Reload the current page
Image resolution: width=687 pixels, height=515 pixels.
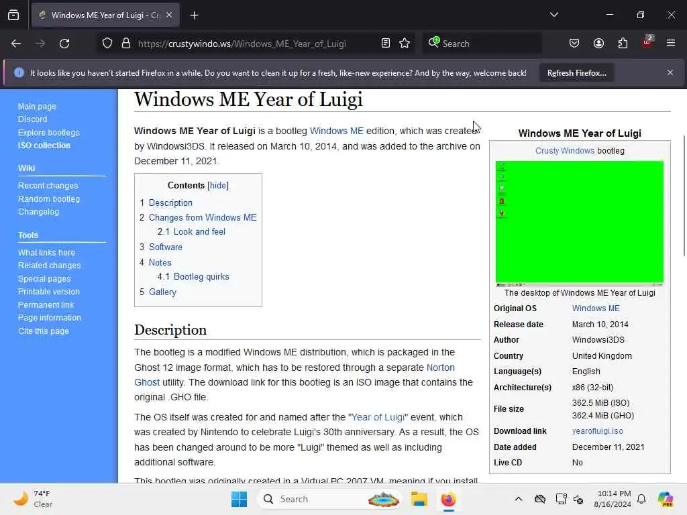64,44
